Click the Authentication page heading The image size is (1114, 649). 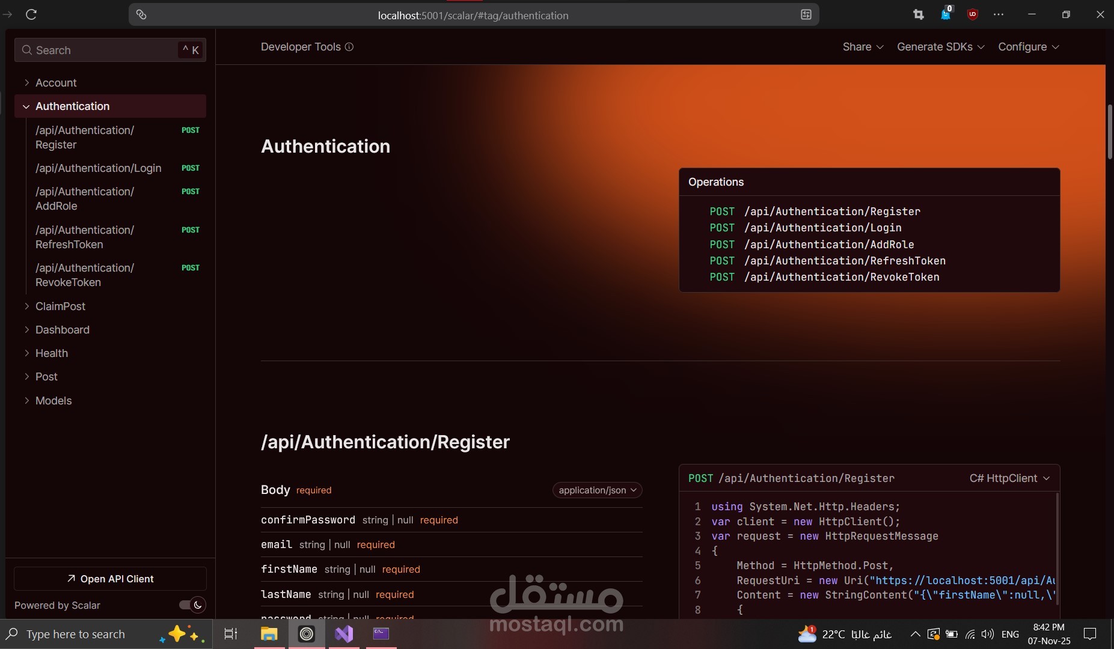point(325,146)
